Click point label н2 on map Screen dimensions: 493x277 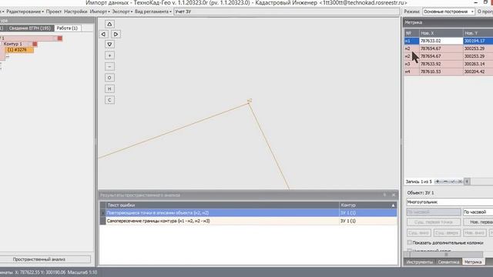pos(250,101)
